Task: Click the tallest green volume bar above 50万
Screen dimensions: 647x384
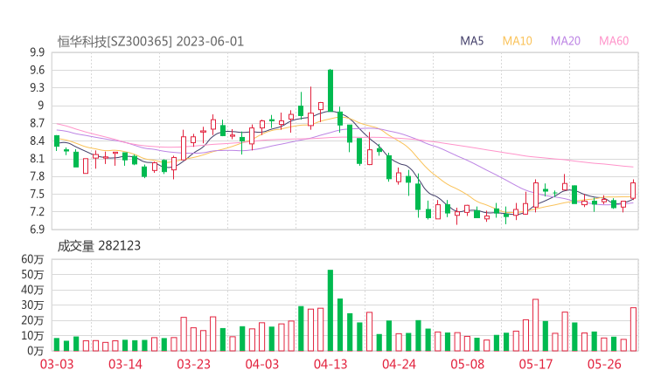Action: [330, 310]
